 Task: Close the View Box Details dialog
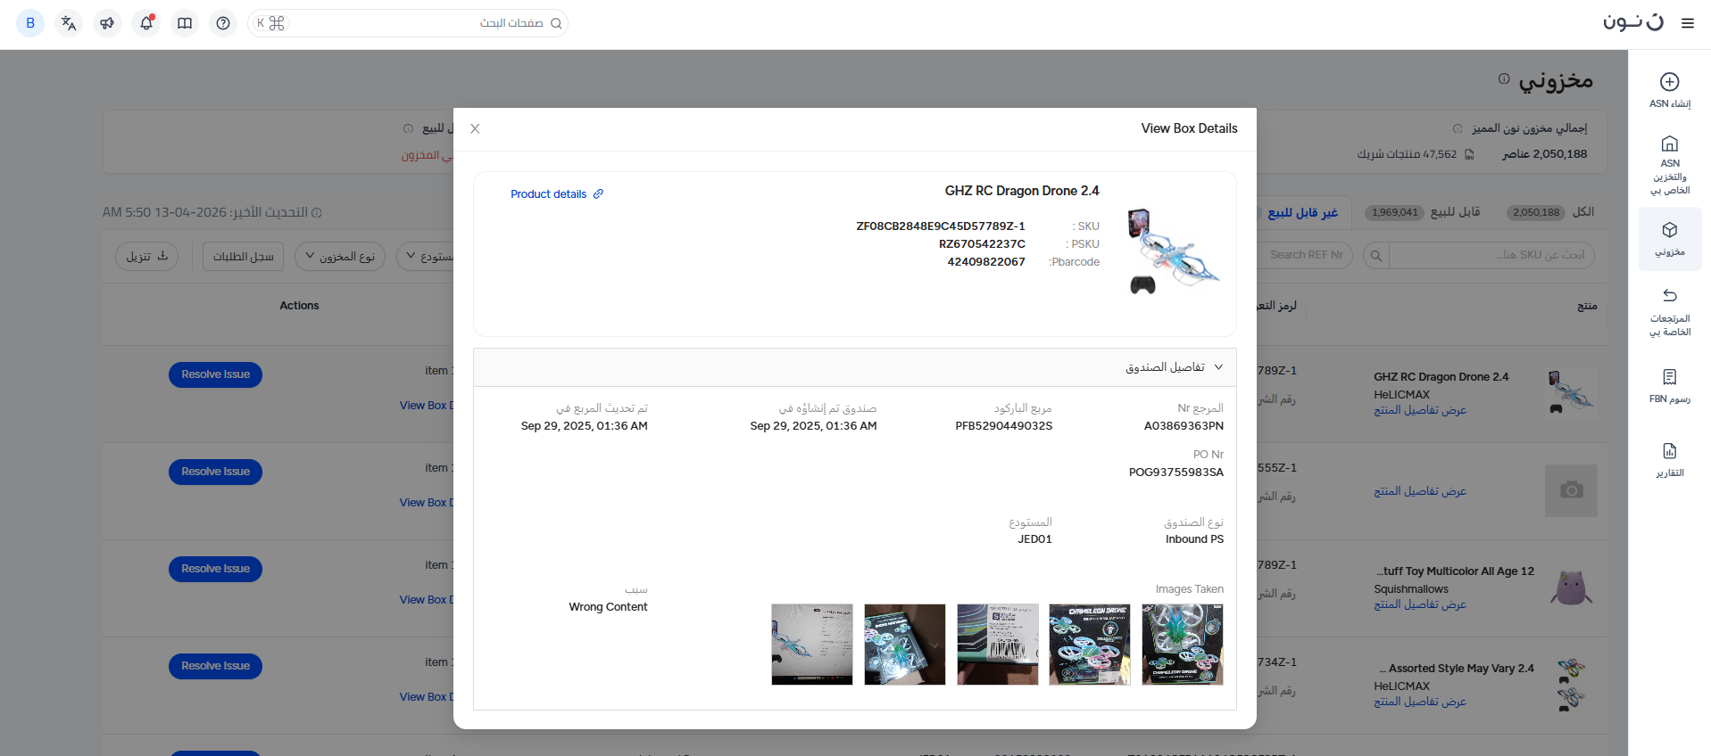click(475, 128)
